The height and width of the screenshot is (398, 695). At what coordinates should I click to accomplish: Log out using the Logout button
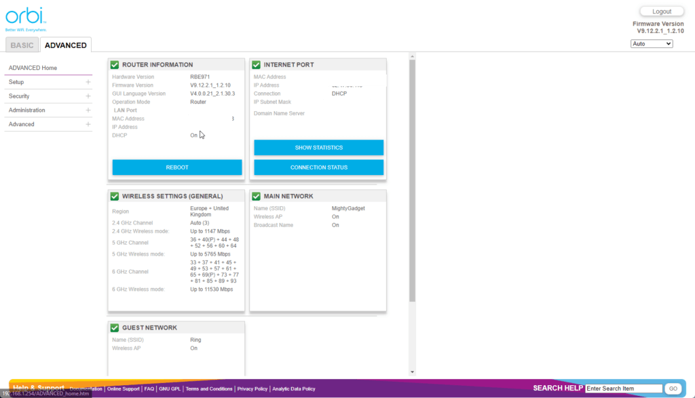pos(661,12)
